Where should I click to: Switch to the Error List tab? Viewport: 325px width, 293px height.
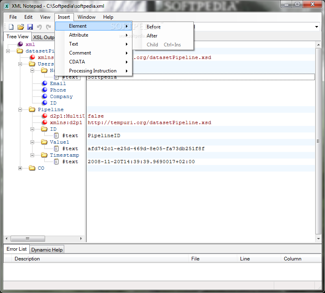17,249
